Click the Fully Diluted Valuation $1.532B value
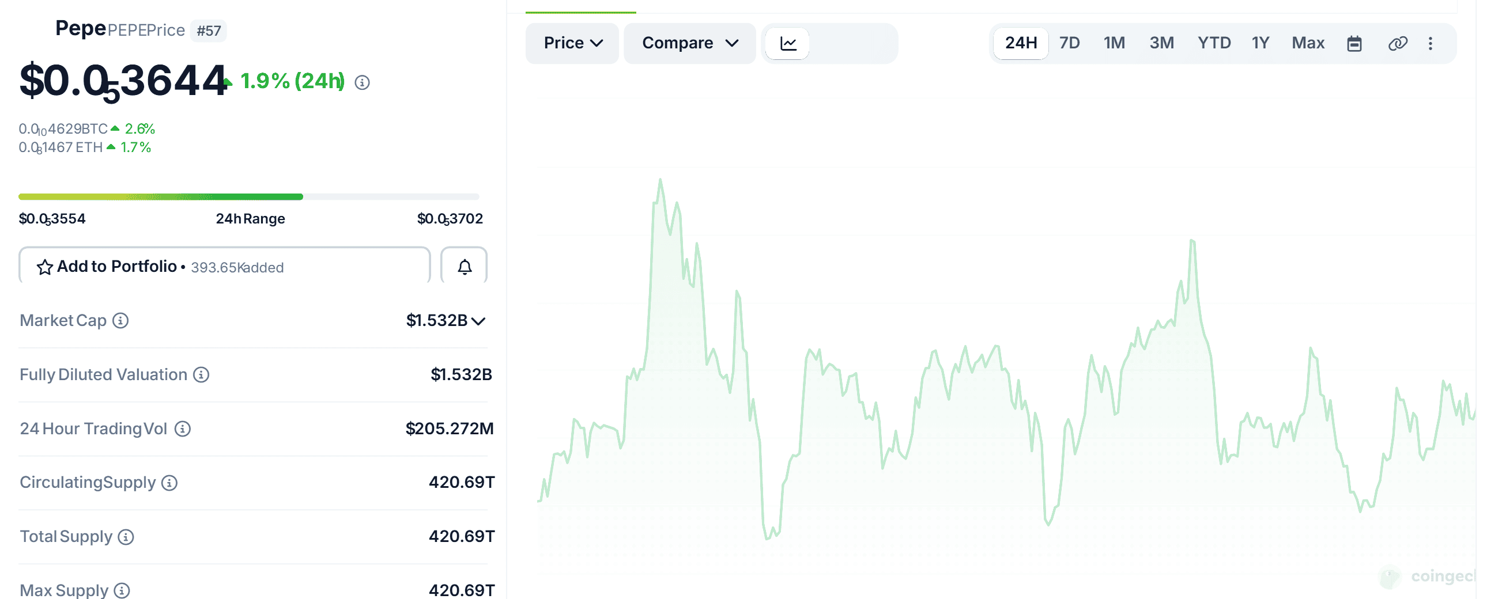This screenshot has height=599, width=1487. [461, 374]
